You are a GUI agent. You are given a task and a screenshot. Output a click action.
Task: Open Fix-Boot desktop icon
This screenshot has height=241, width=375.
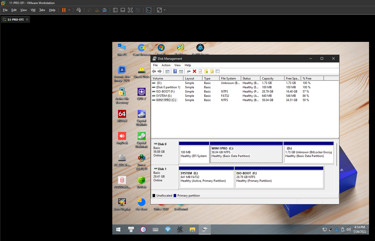(142, 204)
